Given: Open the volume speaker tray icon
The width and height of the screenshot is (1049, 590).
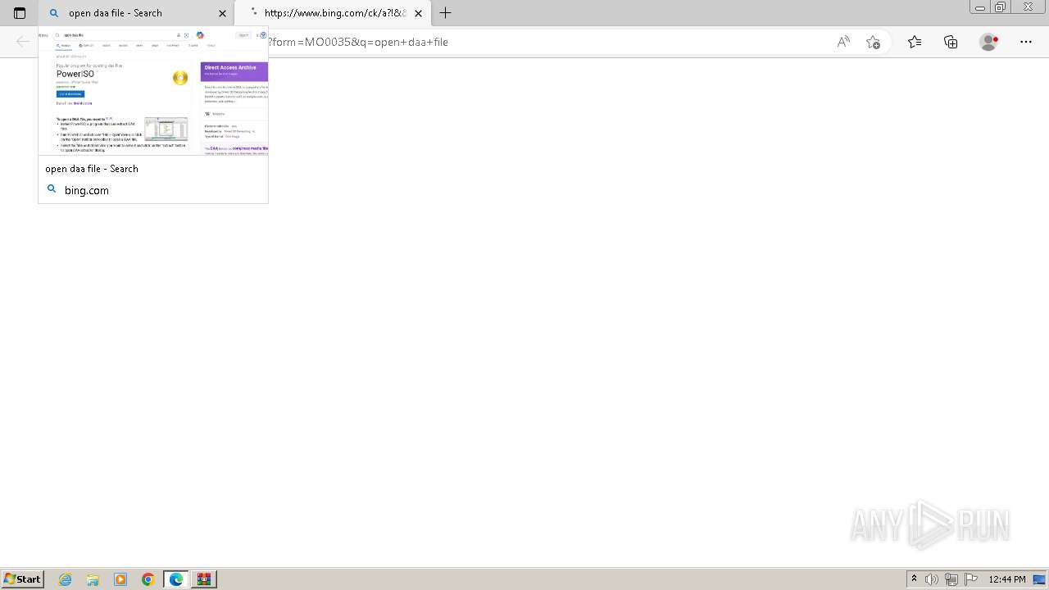Looking at the screenshot, I should coord(932,579).
